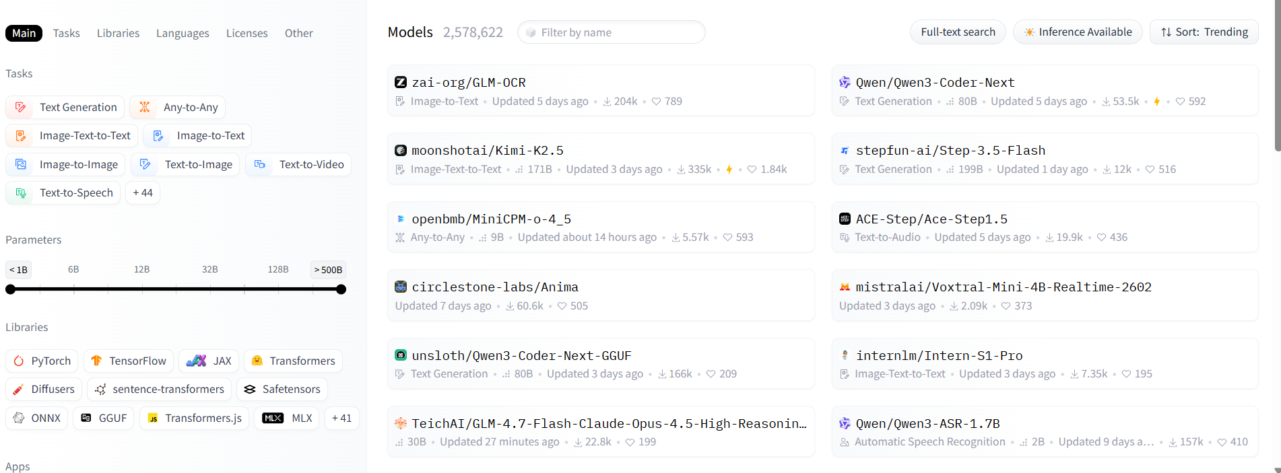Click the ONNX logo icon
The image size is (1281, 473).
pos(19,418)
